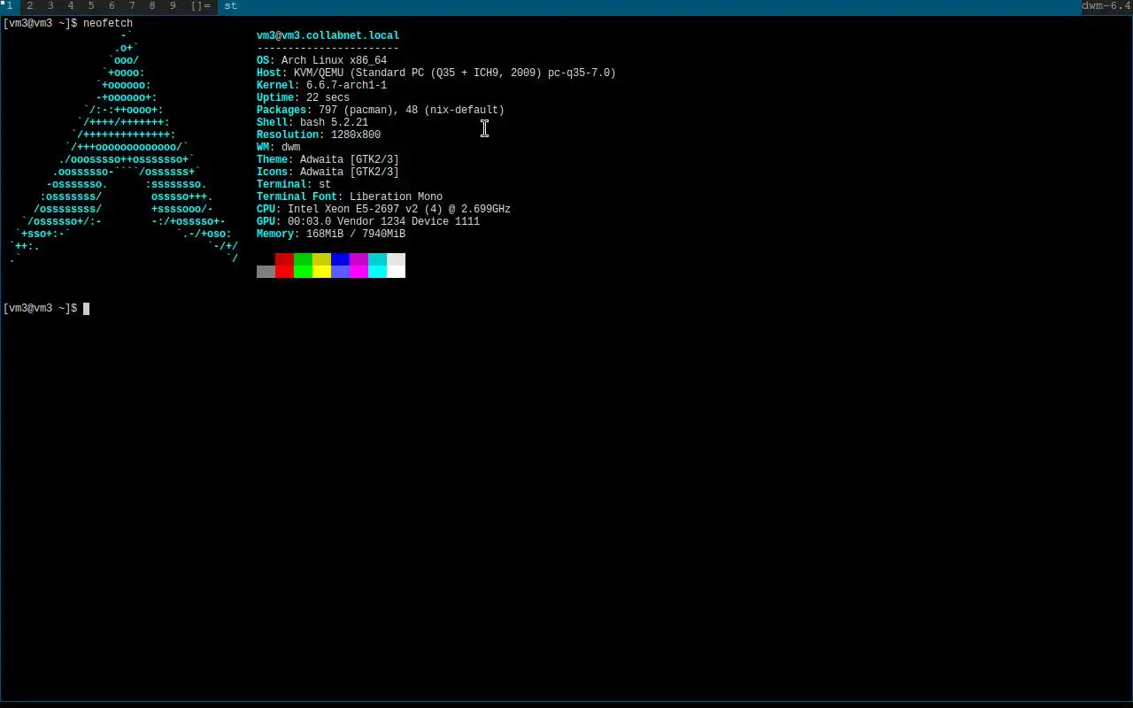Click the Host KVM/QEMU line
The image size is (1133, 708).
436,73
